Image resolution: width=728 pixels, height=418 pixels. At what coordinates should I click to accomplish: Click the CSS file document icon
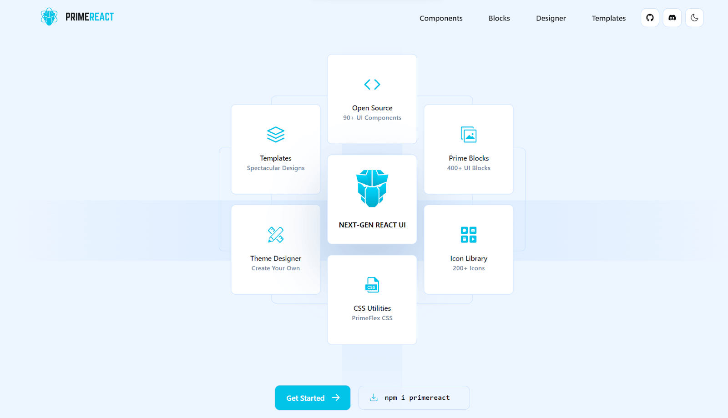tap(372, 285)
